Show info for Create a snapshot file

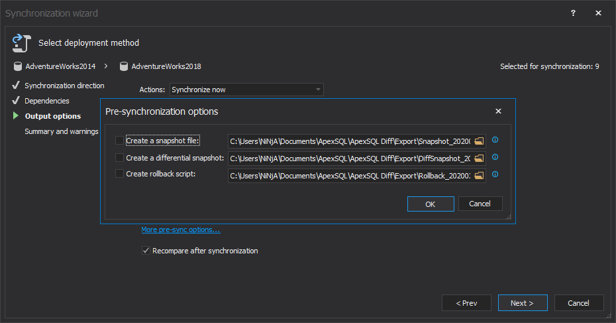pyautogui.click(x=495, y=140)
